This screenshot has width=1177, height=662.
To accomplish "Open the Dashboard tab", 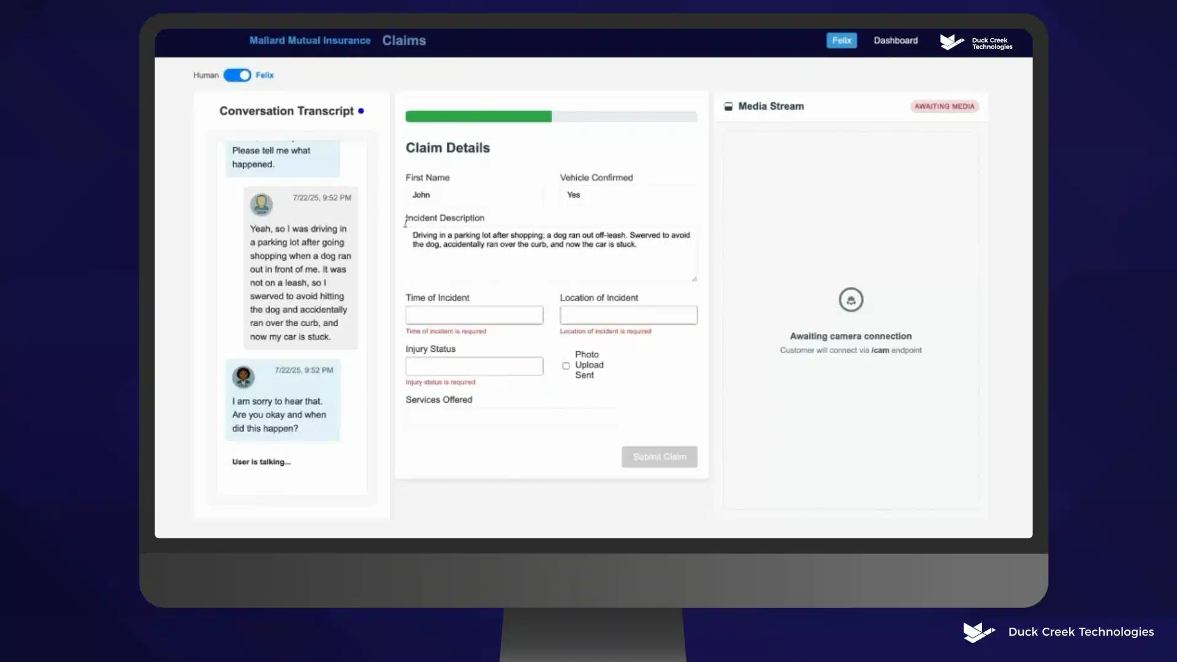I will click(x=895, y=40).
